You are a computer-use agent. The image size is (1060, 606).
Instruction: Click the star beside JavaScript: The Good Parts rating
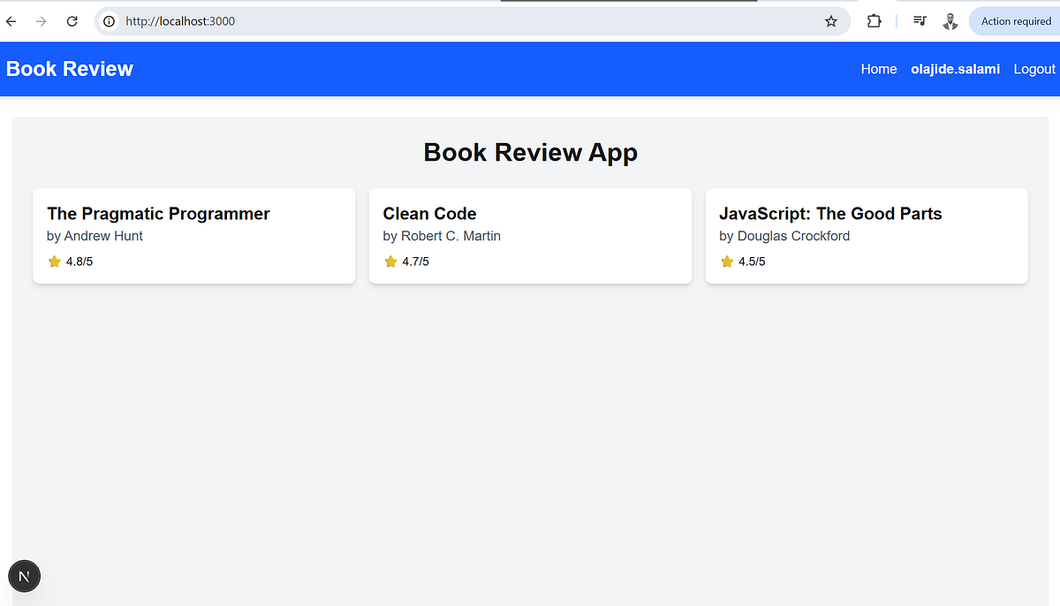point(726,261)
